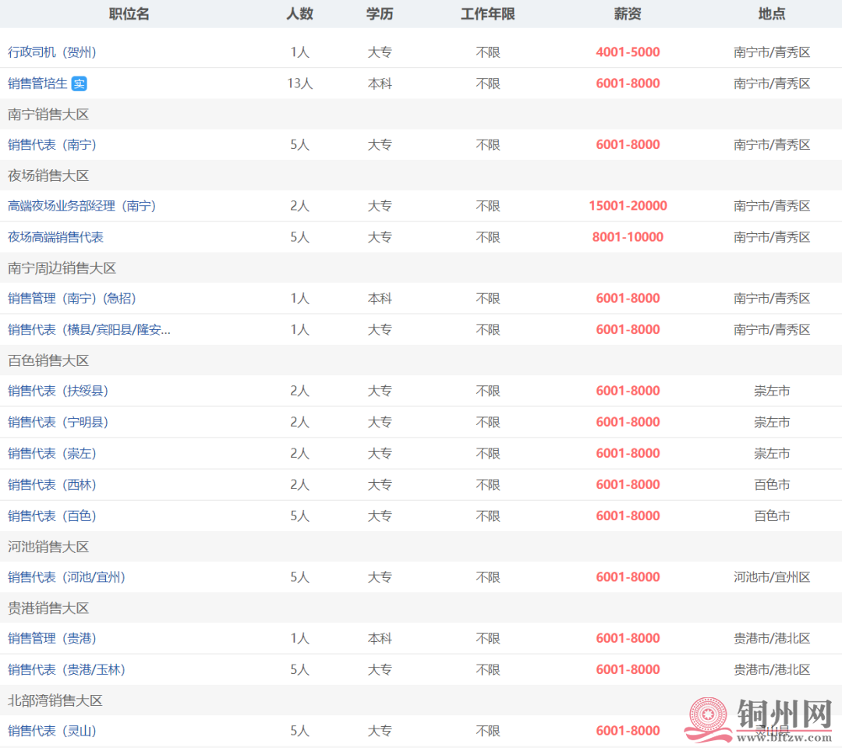Click the 13人 headcount cell
The width and height of the screenshot is (842, 748).
pos(299,83)
